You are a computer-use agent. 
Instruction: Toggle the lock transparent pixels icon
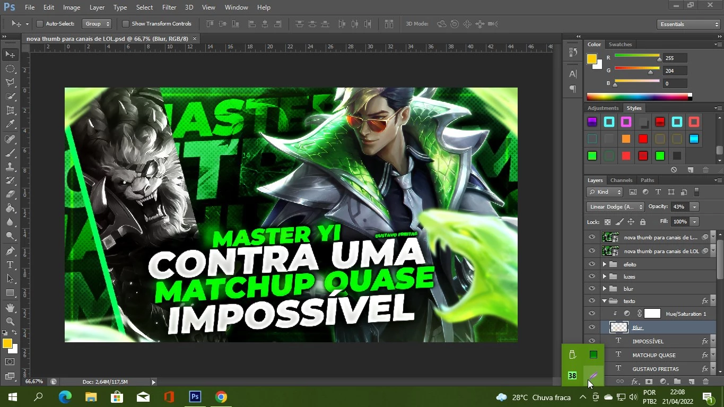tap(608, 222)
